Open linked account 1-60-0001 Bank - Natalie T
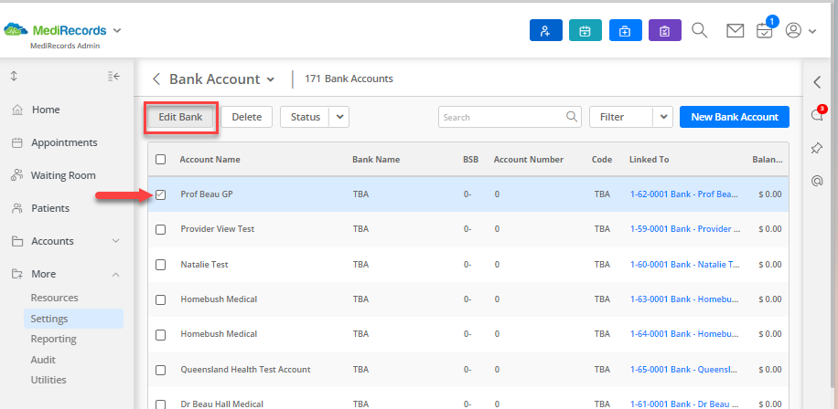 tap(685, 265)
